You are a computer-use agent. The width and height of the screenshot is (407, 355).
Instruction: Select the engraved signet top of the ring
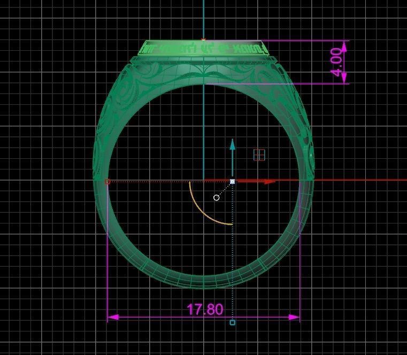click(203, 48)
